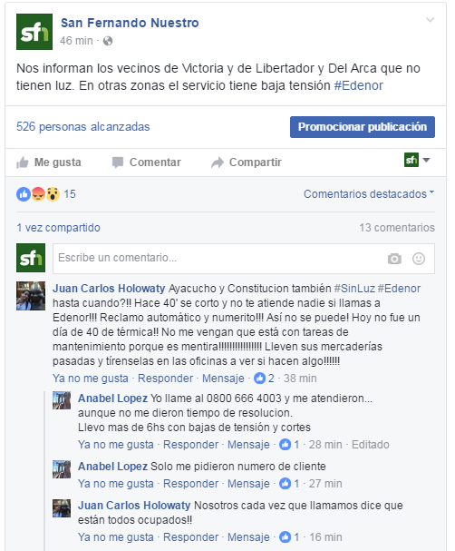Open the post options chevron menu
The image size is (455, 551).
pyautogui.click(x=431, y=20)
